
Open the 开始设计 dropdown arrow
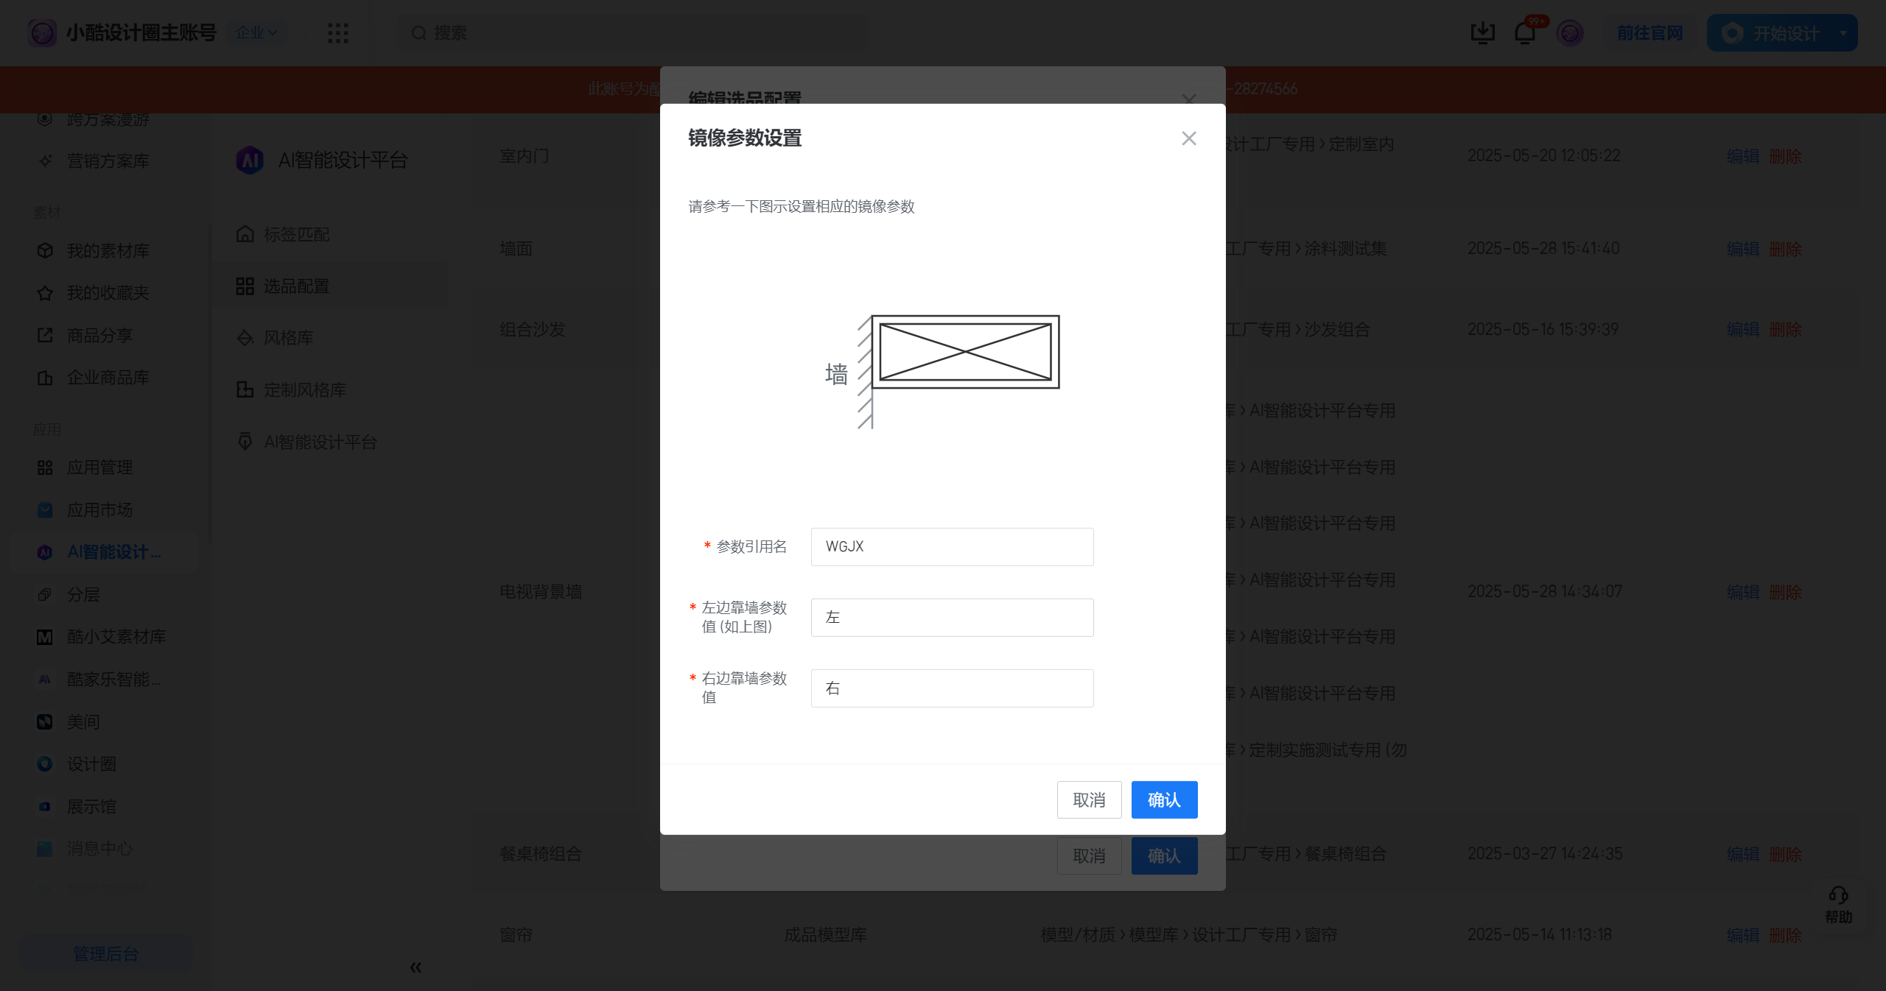coord(1843,33)
